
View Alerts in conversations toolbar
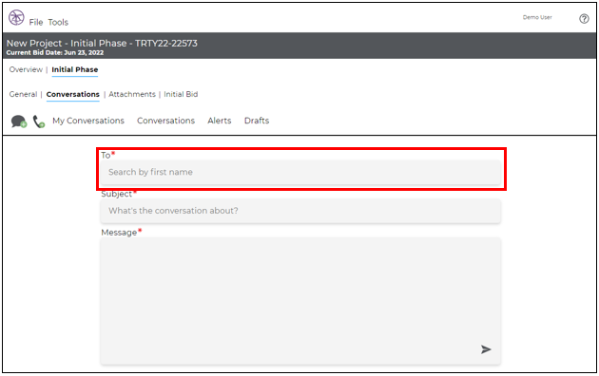click(x=220, y=121)
